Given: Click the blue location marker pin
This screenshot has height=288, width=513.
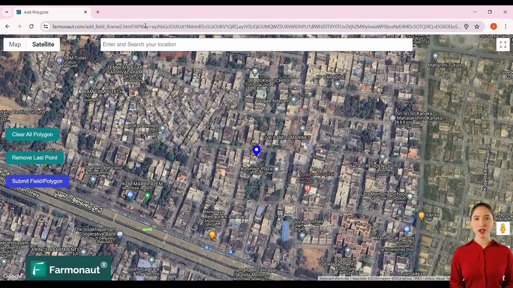Looking at the screenshot, I should tap(257, 150).
